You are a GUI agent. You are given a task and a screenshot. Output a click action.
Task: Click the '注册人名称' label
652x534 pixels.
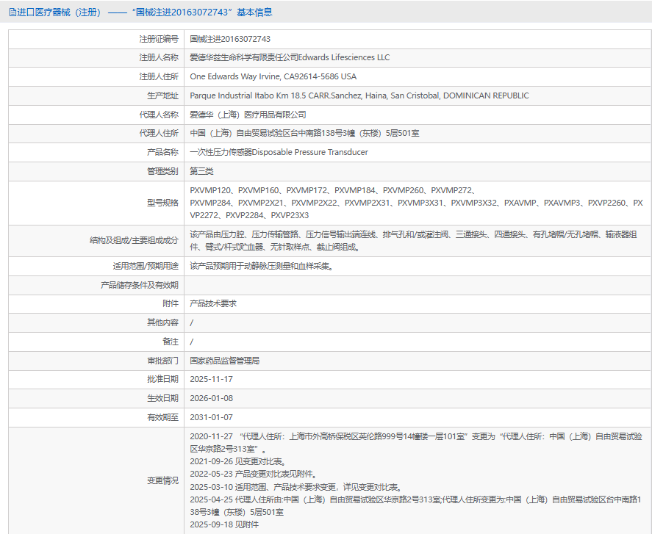coord(159,57)
